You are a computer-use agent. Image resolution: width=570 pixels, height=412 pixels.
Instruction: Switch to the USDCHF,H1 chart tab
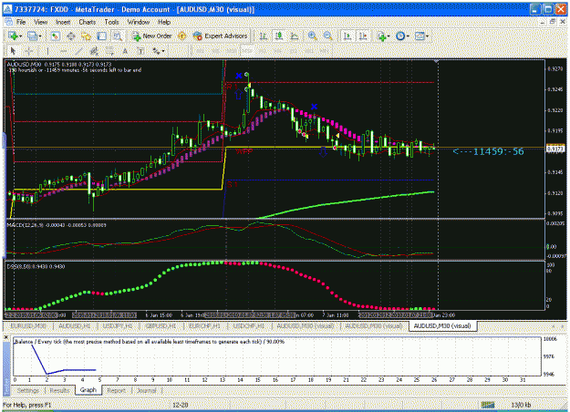248,326
